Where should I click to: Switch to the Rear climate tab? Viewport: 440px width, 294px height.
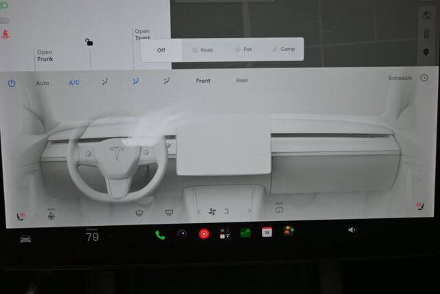242,81
